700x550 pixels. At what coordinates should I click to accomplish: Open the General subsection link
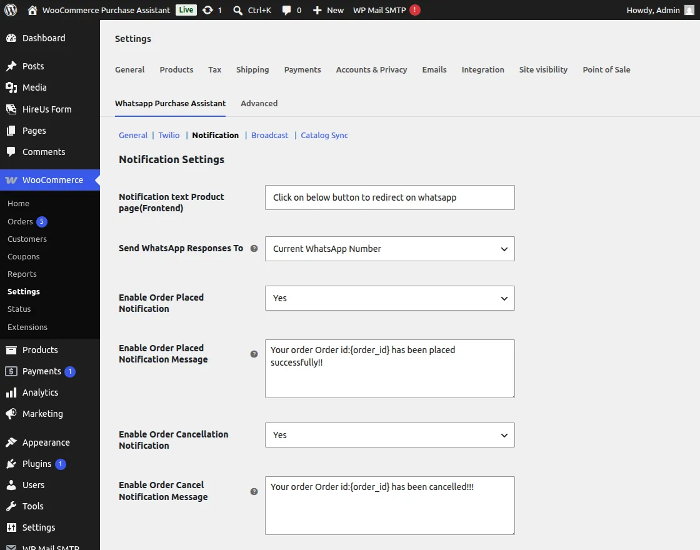[x=133, y=135]
